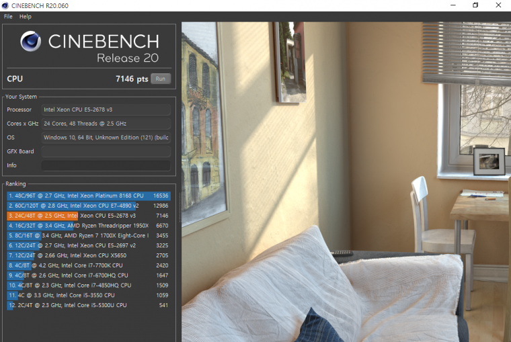Select ranking entry Core i5-3550 CPU
This screenshot has width=511, height=342.
coord(88,296)
